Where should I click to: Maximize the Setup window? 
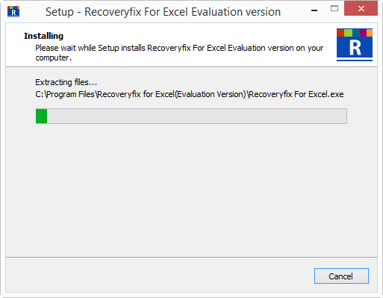334,9
